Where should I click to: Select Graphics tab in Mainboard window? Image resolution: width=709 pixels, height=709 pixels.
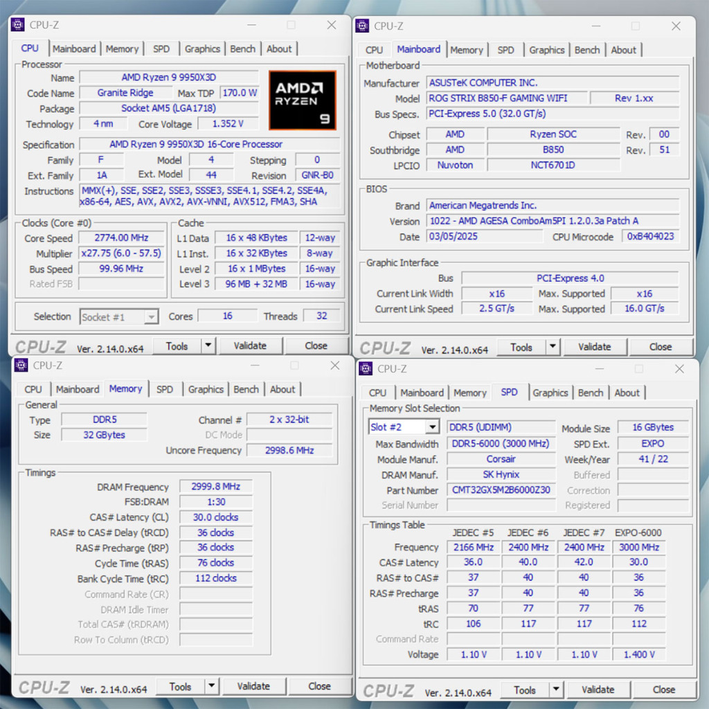[x=547, y=50]
